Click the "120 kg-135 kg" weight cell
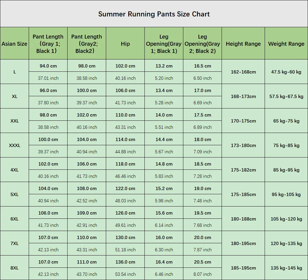 [286, 244]
